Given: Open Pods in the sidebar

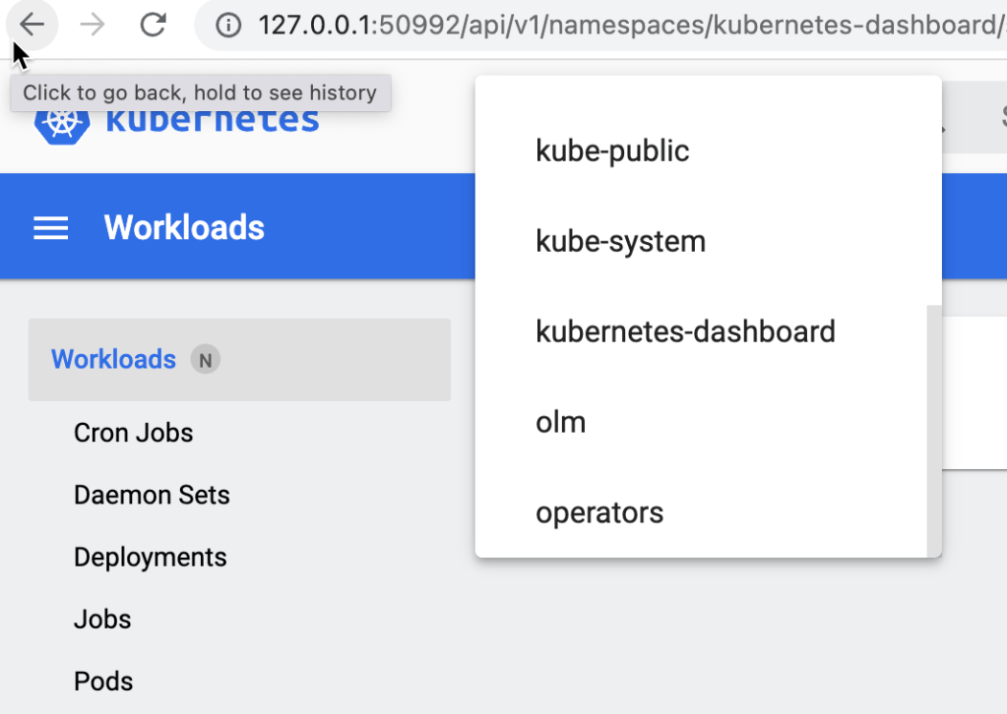Looking at the screenshot, I should (x=103, y=682).
